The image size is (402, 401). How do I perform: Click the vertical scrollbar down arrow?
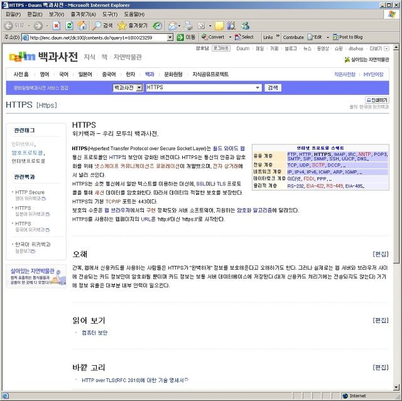396,388
